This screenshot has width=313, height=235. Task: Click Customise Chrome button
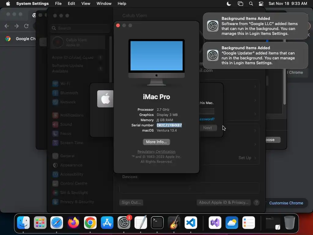(286, 203)
